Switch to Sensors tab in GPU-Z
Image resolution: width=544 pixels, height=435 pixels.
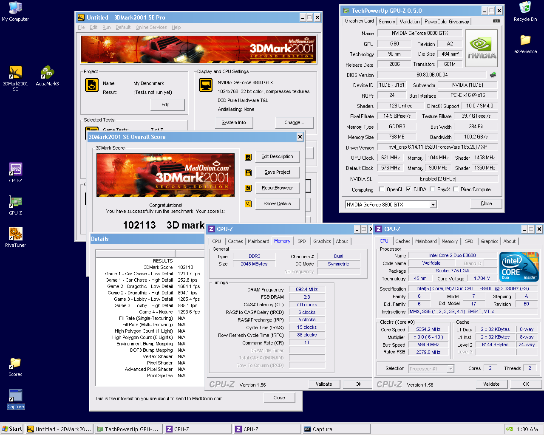pyautogui.click(x=387, y=21)
